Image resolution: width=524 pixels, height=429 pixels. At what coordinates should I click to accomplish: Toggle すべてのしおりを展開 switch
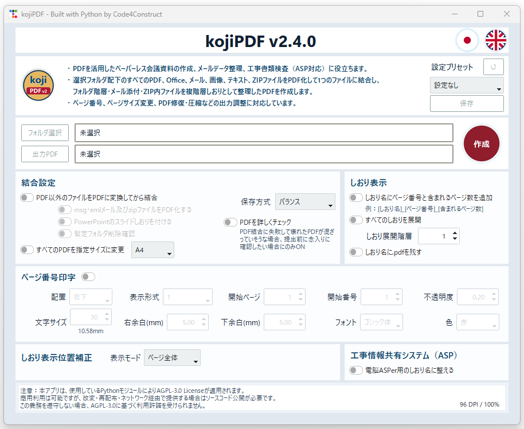tap(356, 220)
